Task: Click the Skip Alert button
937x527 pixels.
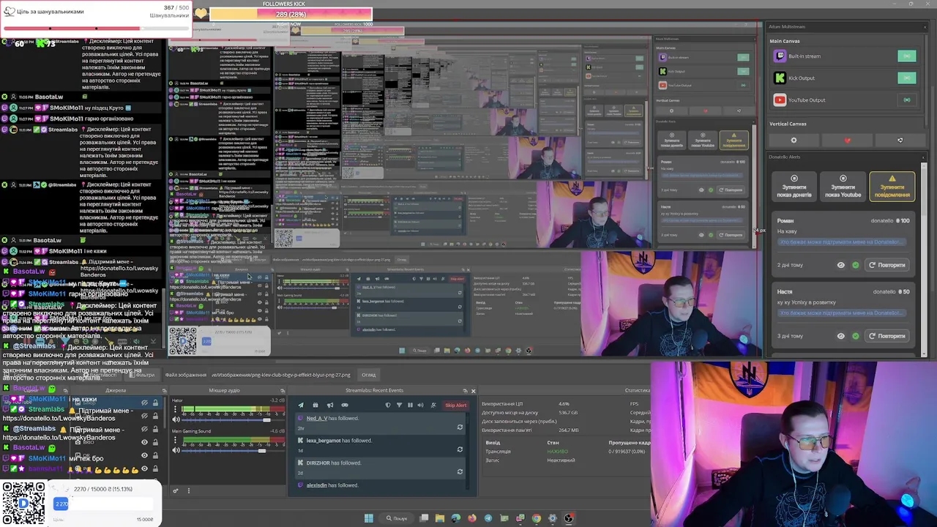Action: pos(455,405)
